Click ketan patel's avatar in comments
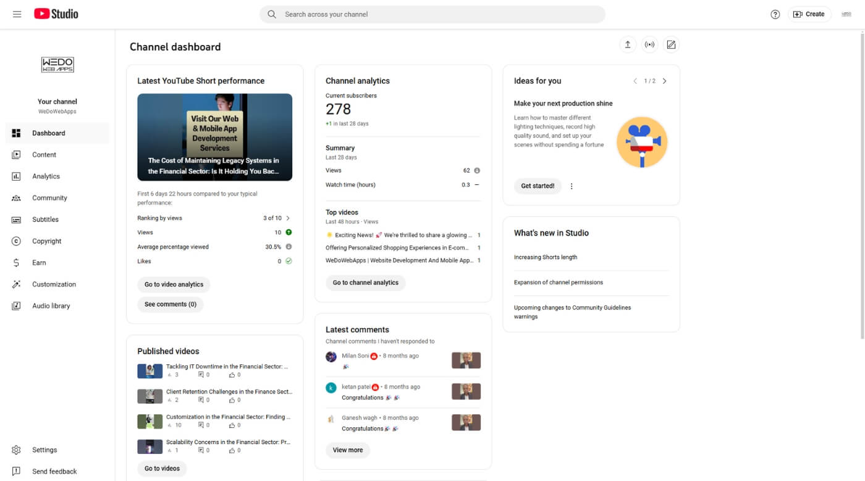This screenshot has height=481, width=865. (331, 388)
